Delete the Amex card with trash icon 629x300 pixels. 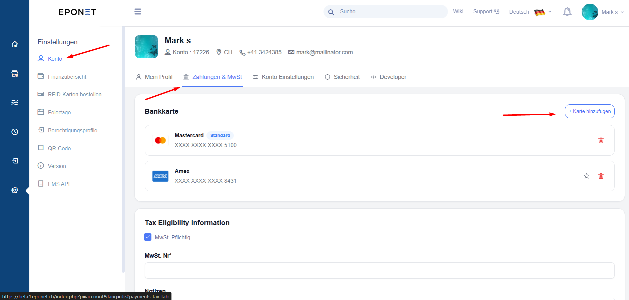[x=601, y=176]
